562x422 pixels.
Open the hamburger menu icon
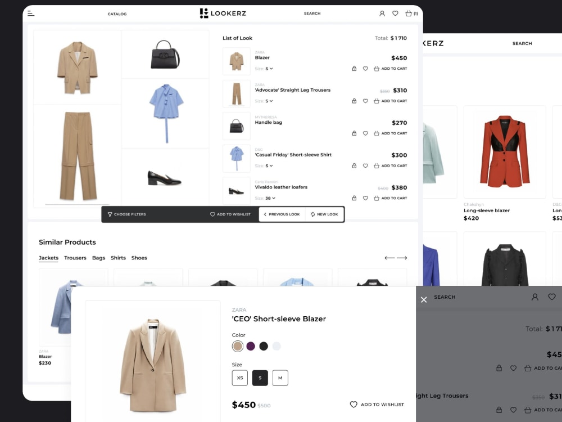pos(31,14)
